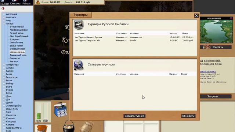235x132 pixels.
Task: Click the orange bucket icon
Action: [42, 128]
